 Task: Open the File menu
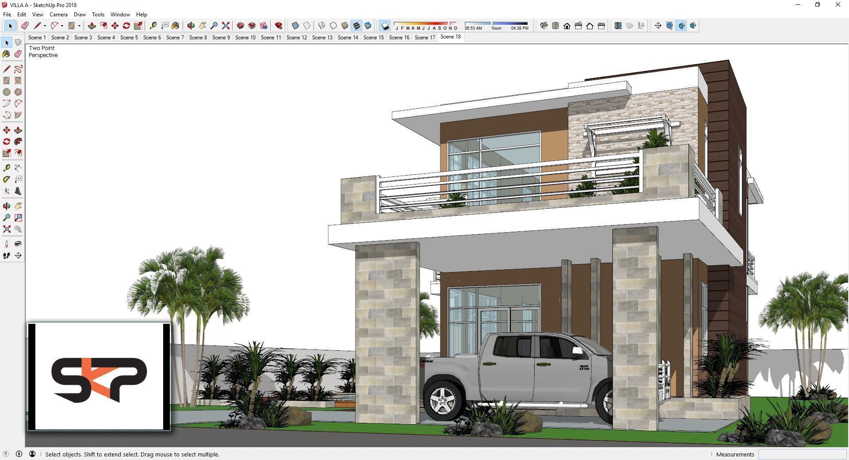(7, 15)
